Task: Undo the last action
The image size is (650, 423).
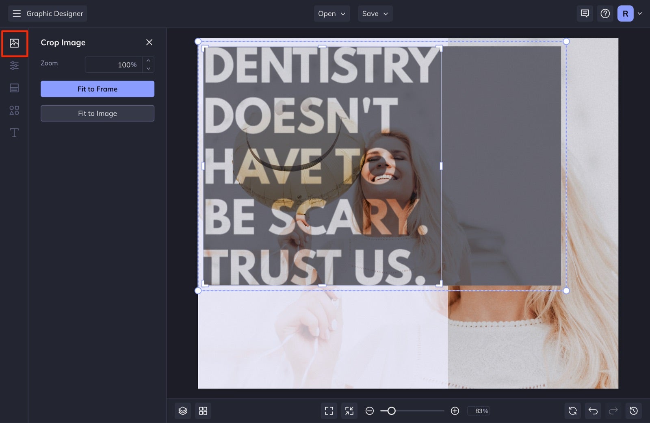Action: click(593, 411)
